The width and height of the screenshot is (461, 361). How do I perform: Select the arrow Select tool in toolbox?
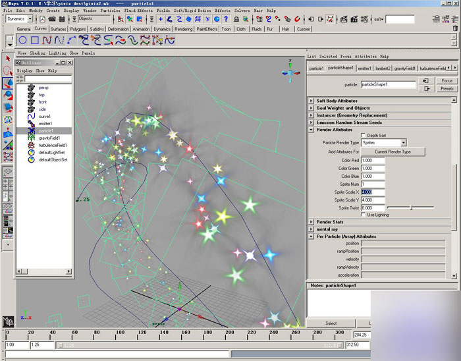pyautogui.click(x=7, y=59)
